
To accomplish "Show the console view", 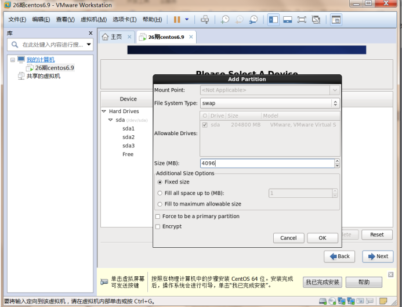I will 336,20.
